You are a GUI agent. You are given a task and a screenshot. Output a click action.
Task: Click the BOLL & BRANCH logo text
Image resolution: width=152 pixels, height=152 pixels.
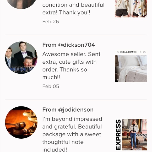(128, 52)
